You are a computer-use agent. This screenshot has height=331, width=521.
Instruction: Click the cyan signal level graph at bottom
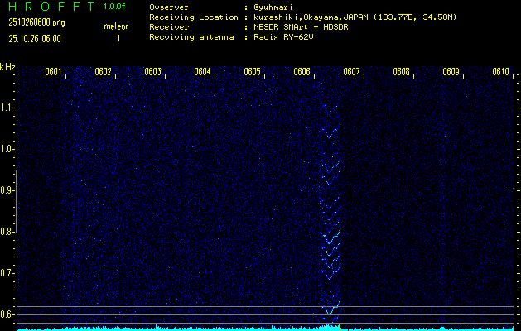(248, 328)
